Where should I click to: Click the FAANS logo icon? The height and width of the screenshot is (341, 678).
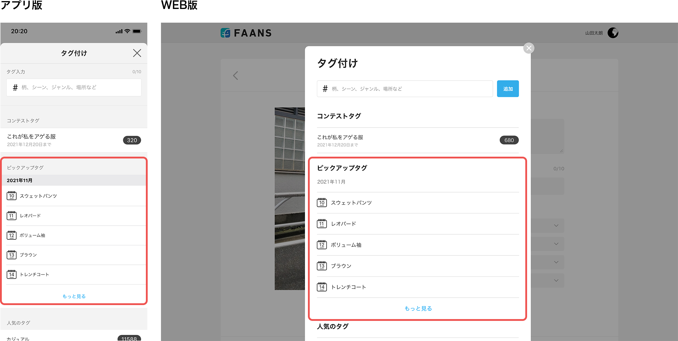226,32
